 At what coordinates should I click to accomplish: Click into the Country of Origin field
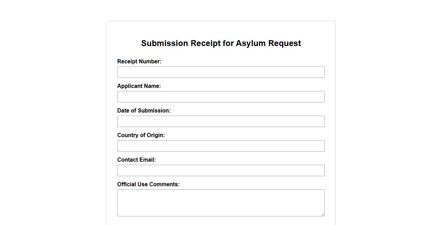221,146
